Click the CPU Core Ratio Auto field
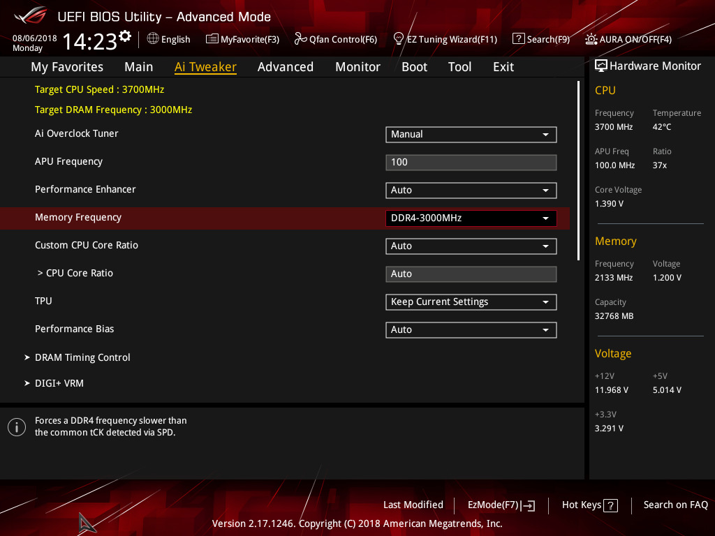This screenshot has width=715, height=536. [x=471, y=274]
